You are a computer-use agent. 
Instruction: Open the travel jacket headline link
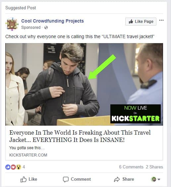80,136
